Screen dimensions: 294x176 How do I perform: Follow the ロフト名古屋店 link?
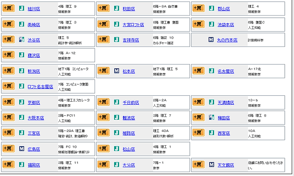40,87
